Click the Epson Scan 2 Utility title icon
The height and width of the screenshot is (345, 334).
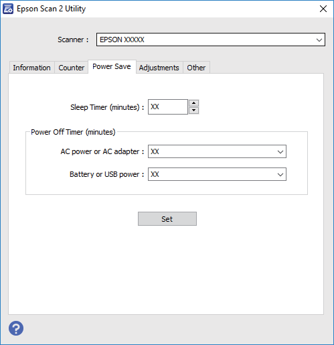pyautogui.click(x=8, y=9)
